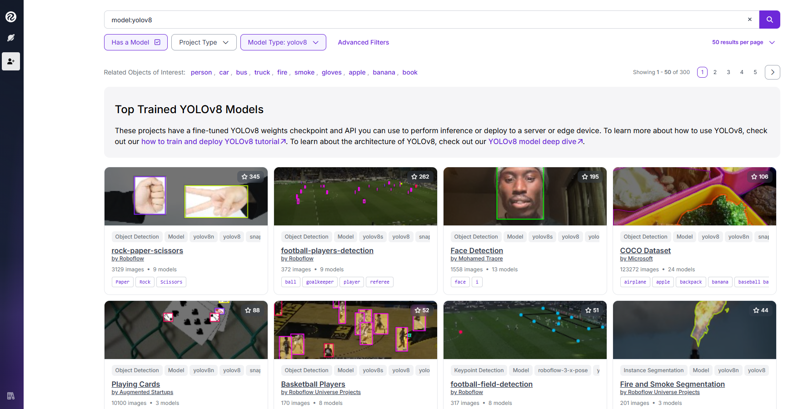Expand the Project Type dropdown
The image size is (803, 409).
click(204, 42)
